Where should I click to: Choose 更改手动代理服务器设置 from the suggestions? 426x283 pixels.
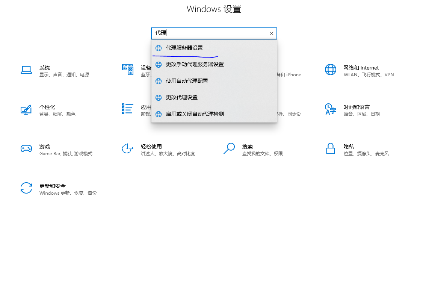point(195,65)
